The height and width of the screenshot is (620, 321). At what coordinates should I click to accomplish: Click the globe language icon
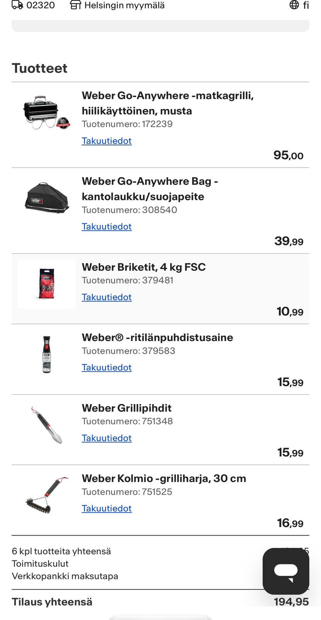click(294, 5)
